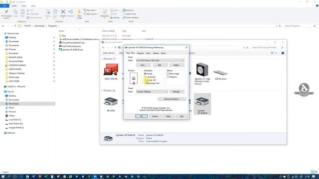Screen dimensions: 319x179
Task: Open the New item dropdown
Action: coord(90,10)
